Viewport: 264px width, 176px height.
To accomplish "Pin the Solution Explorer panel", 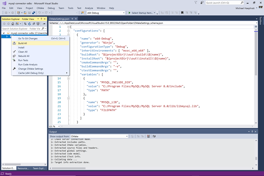I will coord(41,19).
